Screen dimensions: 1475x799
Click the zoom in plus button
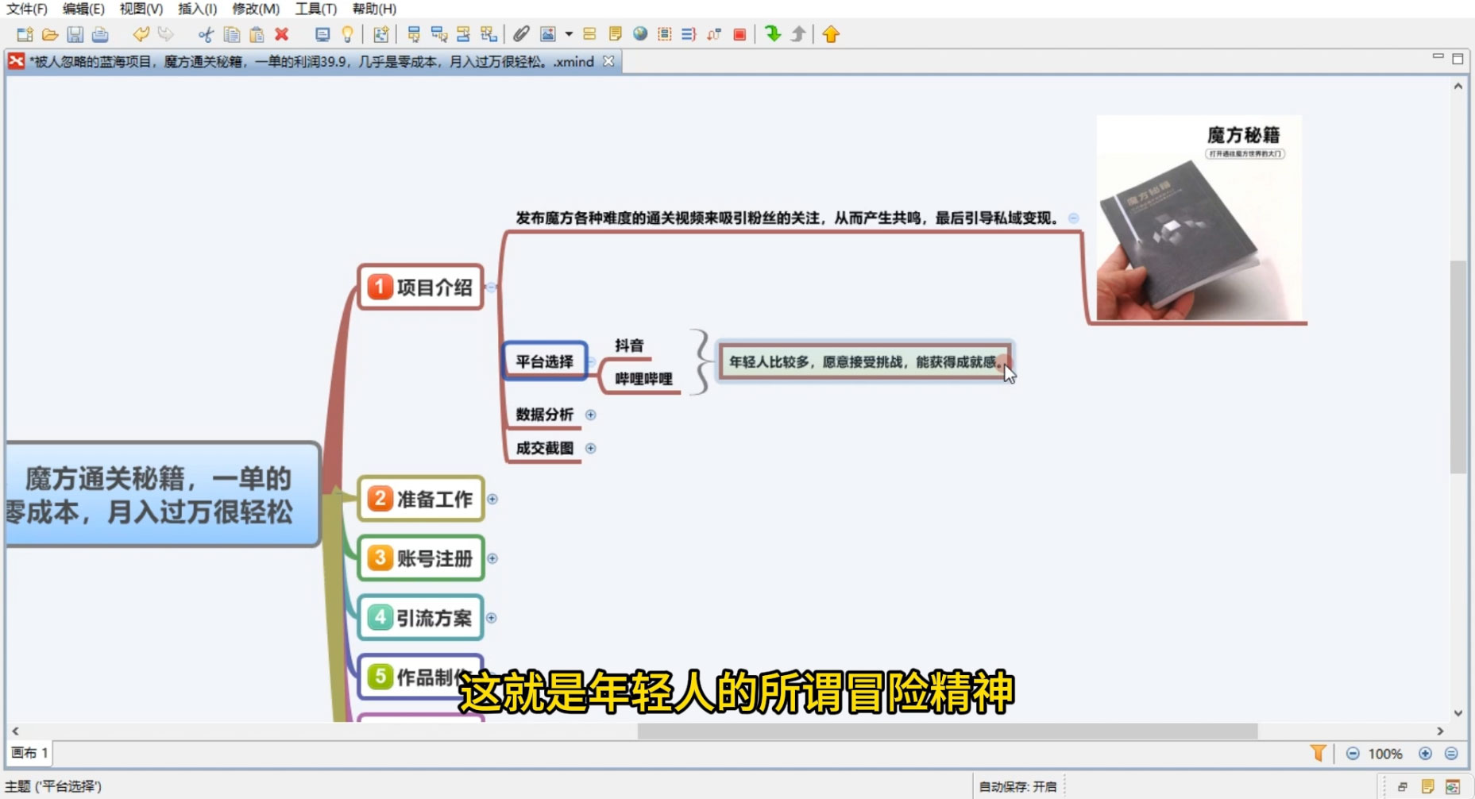[x=1425, y=753]
